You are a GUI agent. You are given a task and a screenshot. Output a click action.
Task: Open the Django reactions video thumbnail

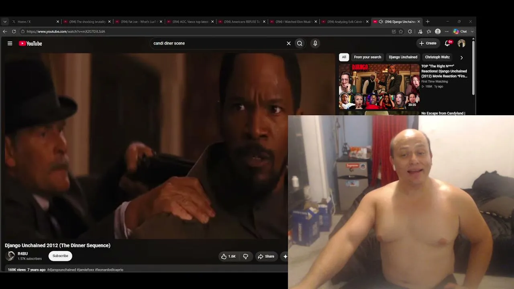click(x=379, y=86)
